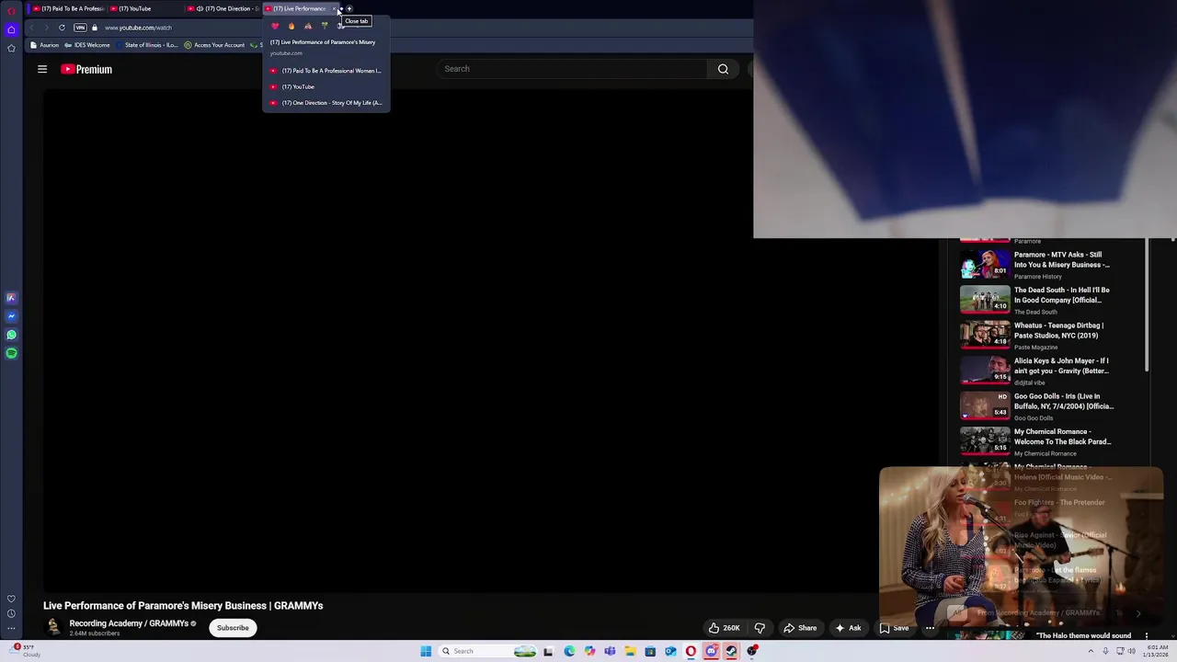The image size is (1177, 662).
Task: Choose Paid To Be A Professional Woman in tab list
Action: pos(326,71)
